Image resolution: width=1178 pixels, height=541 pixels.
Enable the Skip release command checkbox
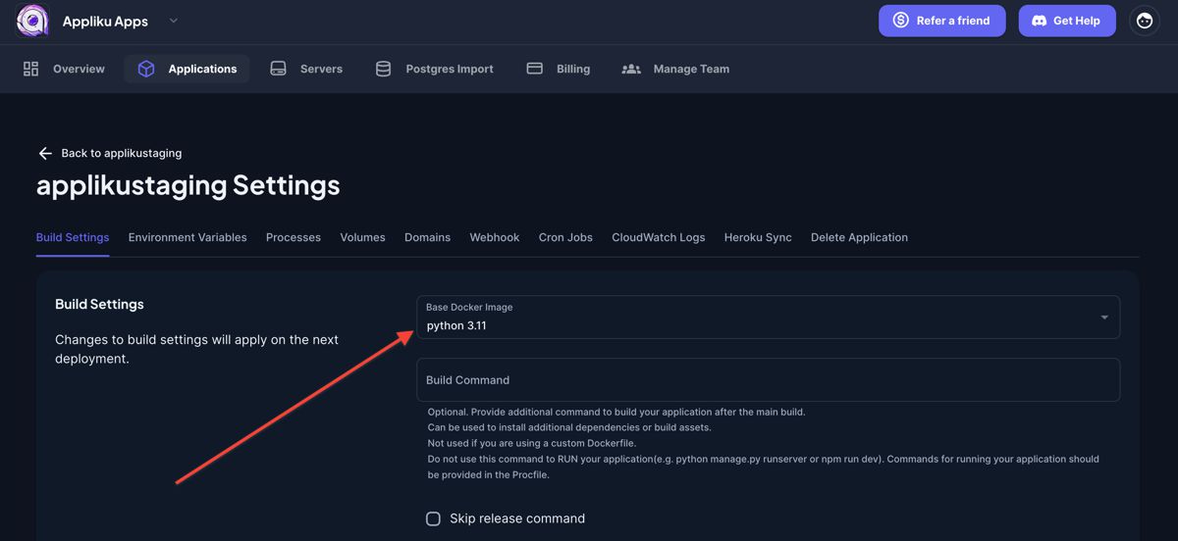pos(433,518)
